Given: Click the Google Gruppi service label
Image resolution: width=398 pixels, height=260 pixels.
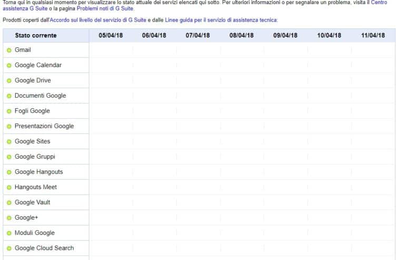Looking at the screenshot, I should tap(35, 157).
